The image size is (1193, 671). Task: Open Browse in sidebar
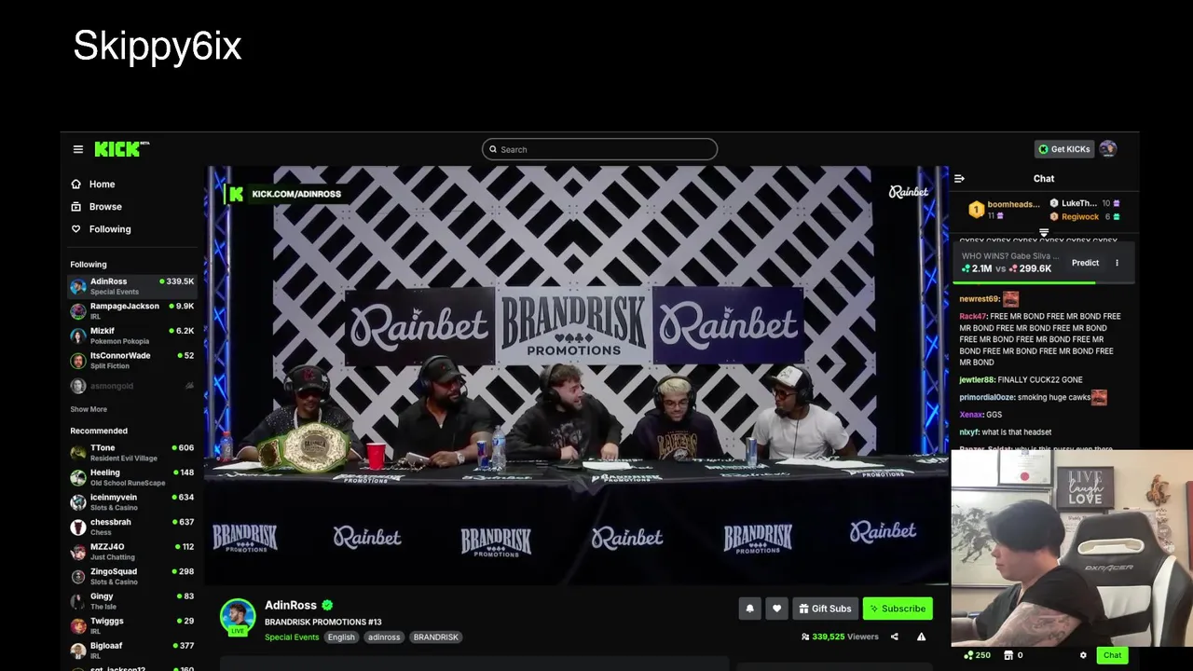pyautogui.click(x=105, y=207)
